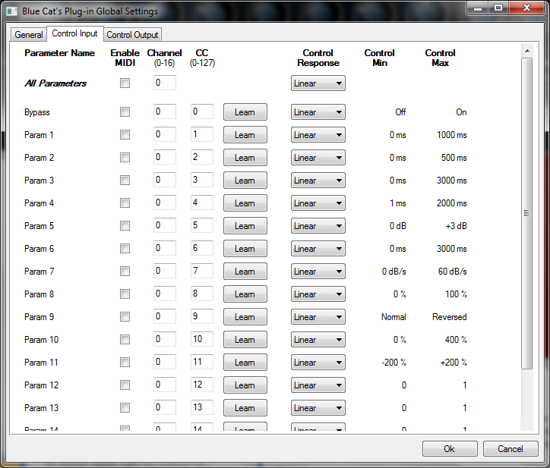Focus Param 13 CC field
Screen dimensions: 550x468
tap(201, 408)
